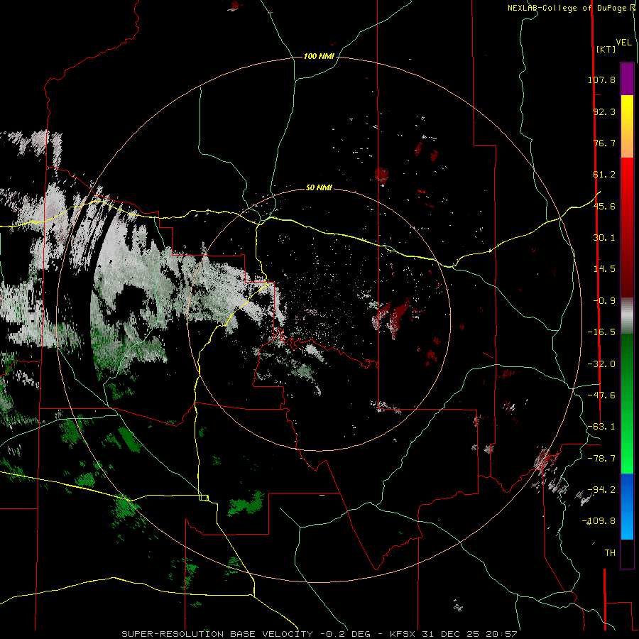The height and width of the screenshot is (639, 639).
Task: Click the -63.1 velocity scale value
Action: pyautogui.click(x=601, y=427)
